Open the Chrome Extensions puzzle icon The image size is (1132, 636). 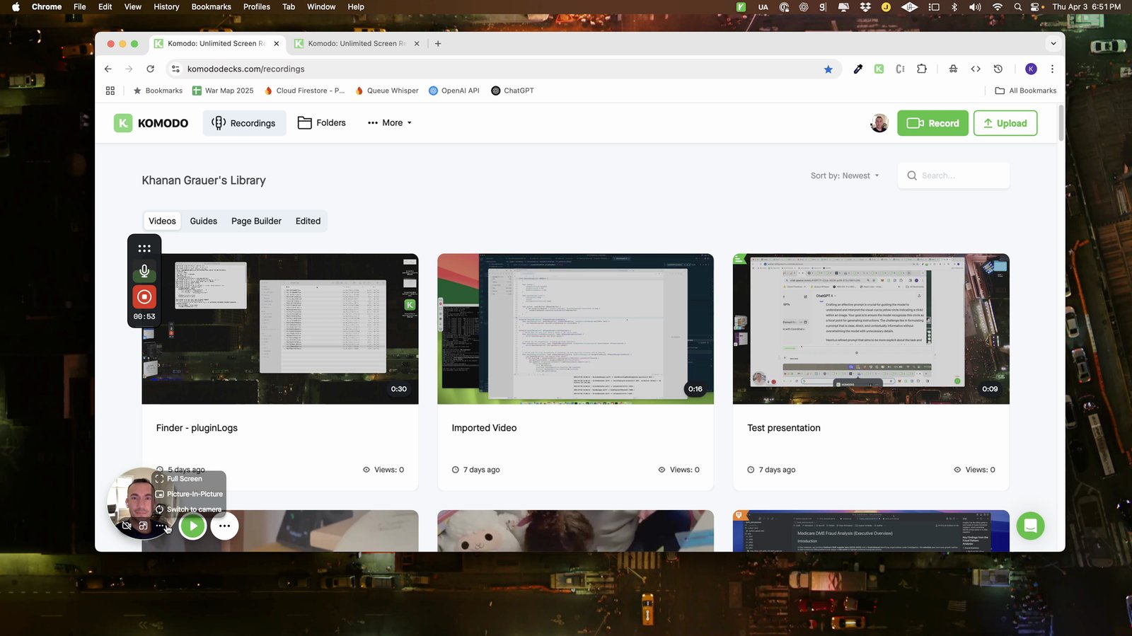click(x=921, y=69)
